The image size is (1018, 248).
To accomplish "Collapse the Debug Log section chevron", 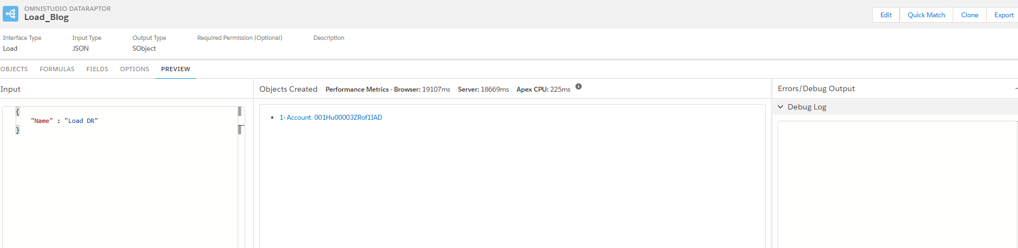I will point(780,107).
